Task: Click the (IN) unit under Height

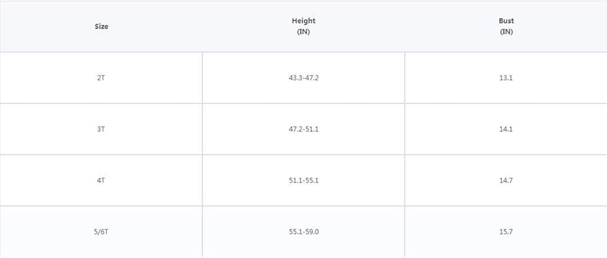Action: (303, 31)
